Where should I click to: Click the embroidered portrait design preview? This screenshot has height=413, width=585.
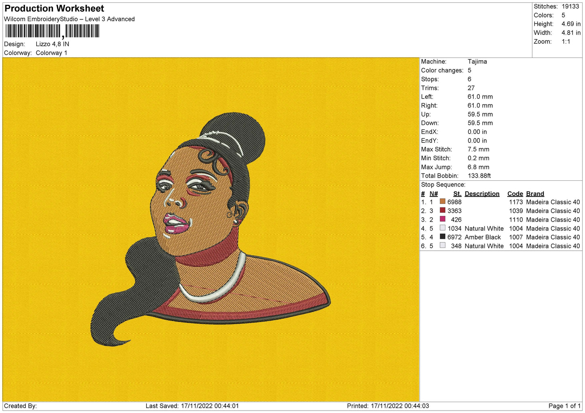[x=211, y=229]
